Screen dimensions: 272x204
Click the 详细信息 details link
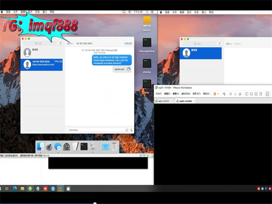coord(128,44)
